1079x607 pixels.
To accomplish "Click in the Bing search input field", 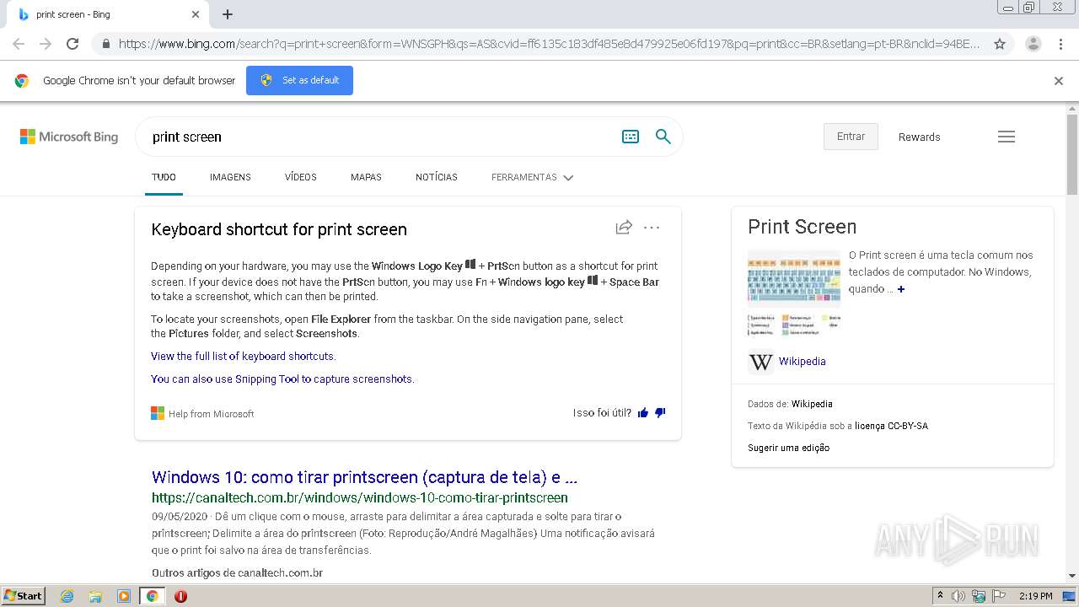I will click(x=379, y=137).
